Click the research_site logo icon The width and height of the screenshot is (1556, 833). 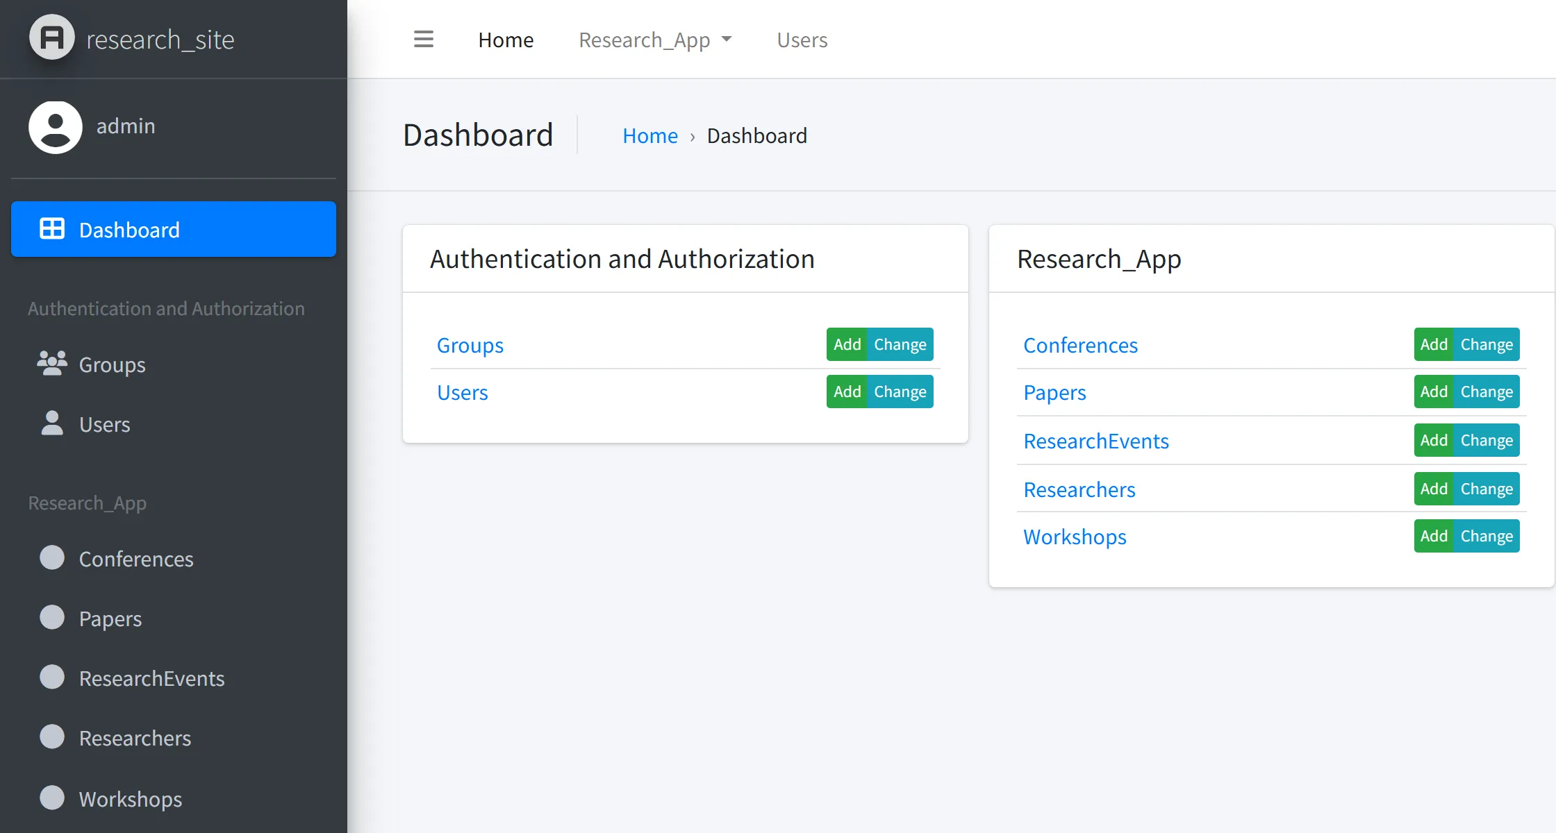coord(52,37)
